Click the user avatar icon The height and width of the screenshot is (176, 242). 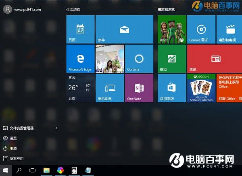point(8,9)
